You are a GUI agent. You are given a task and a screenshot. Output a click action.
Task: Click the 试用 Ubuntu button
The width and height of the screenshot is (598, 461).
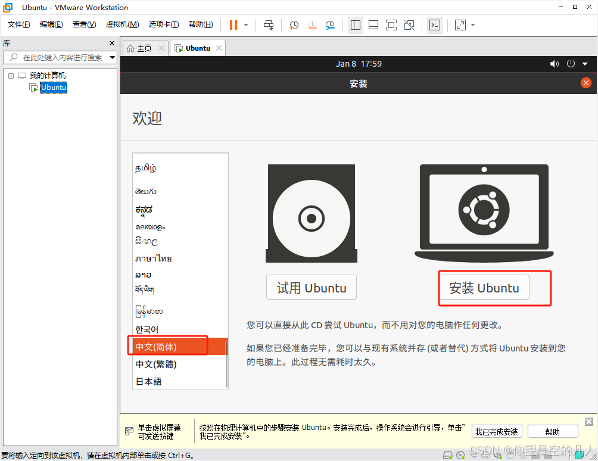pyautogui.click(x=311, y=288)
